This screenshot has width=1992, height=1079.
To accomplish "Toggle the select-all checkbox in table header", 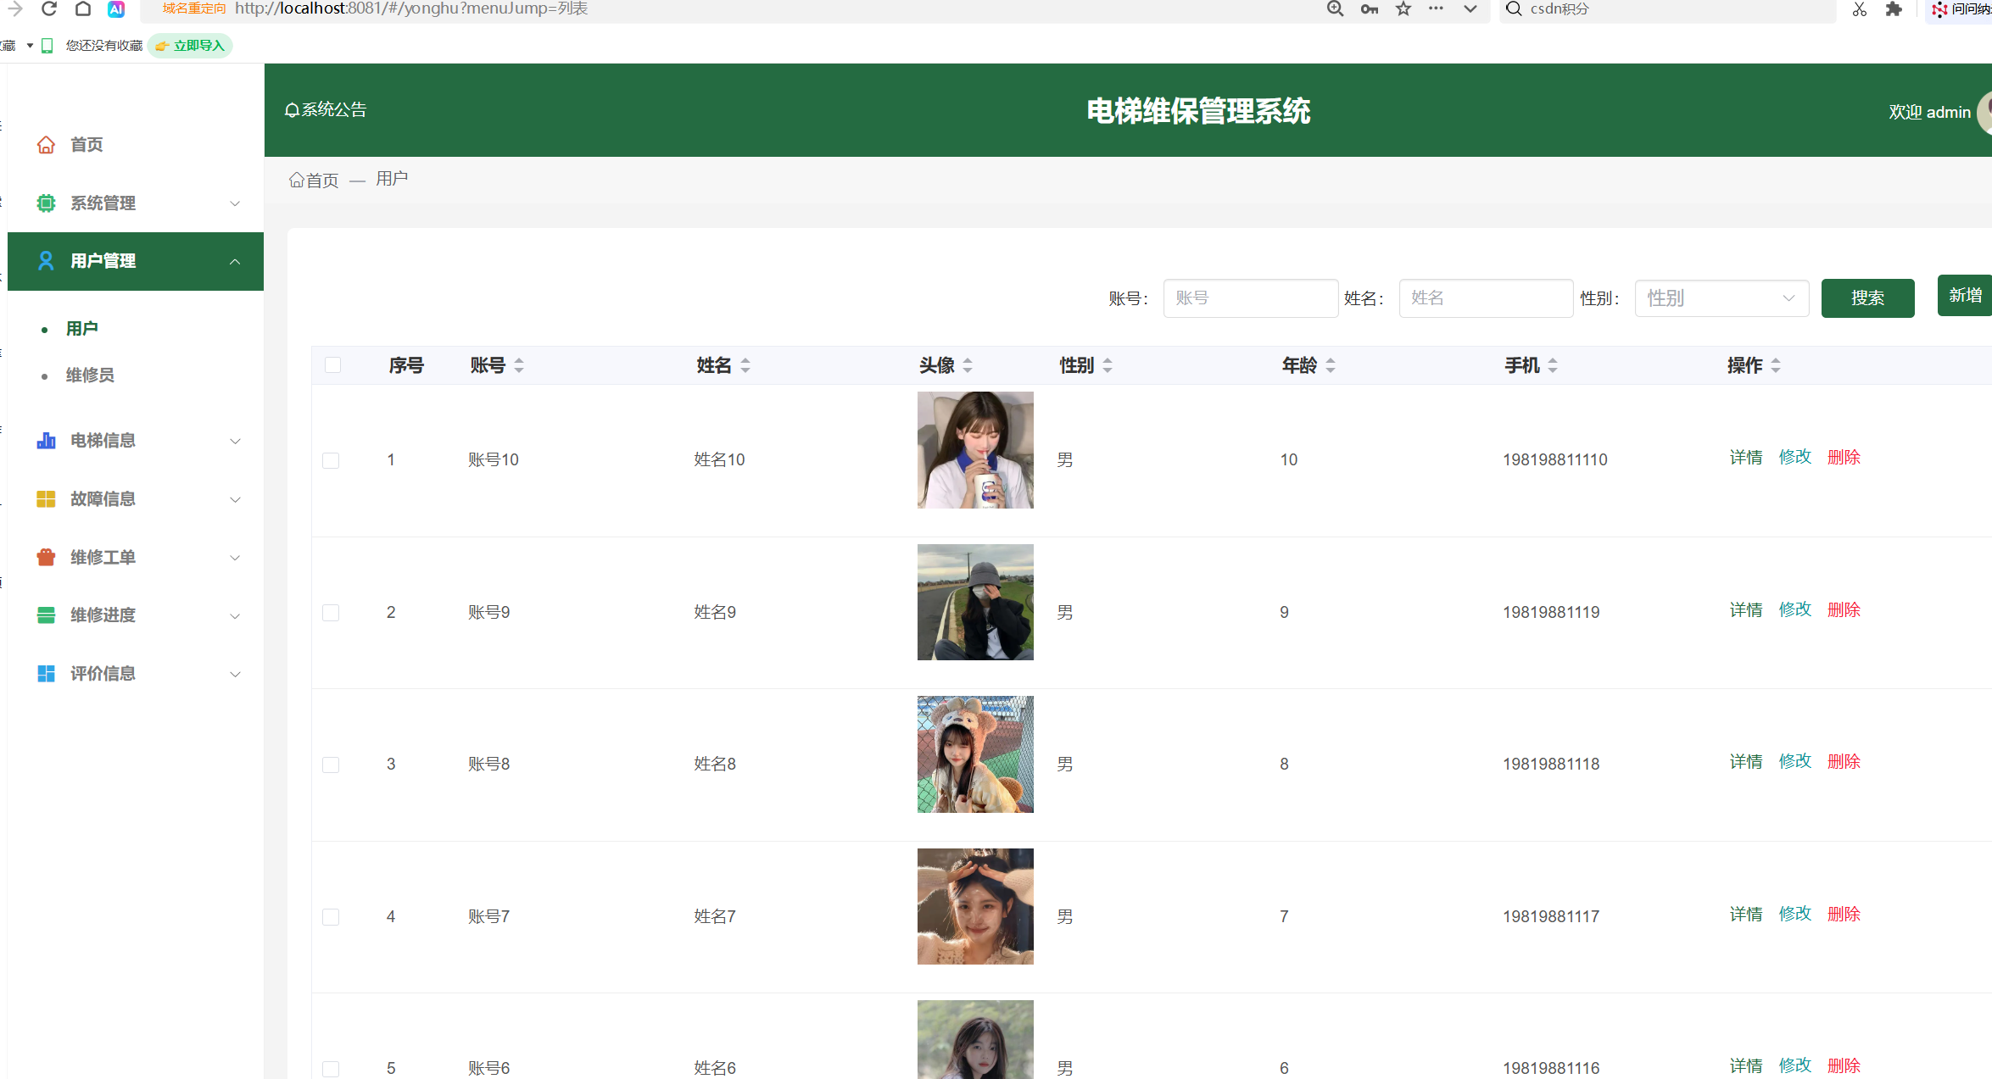I will click(x=332, y=365).
